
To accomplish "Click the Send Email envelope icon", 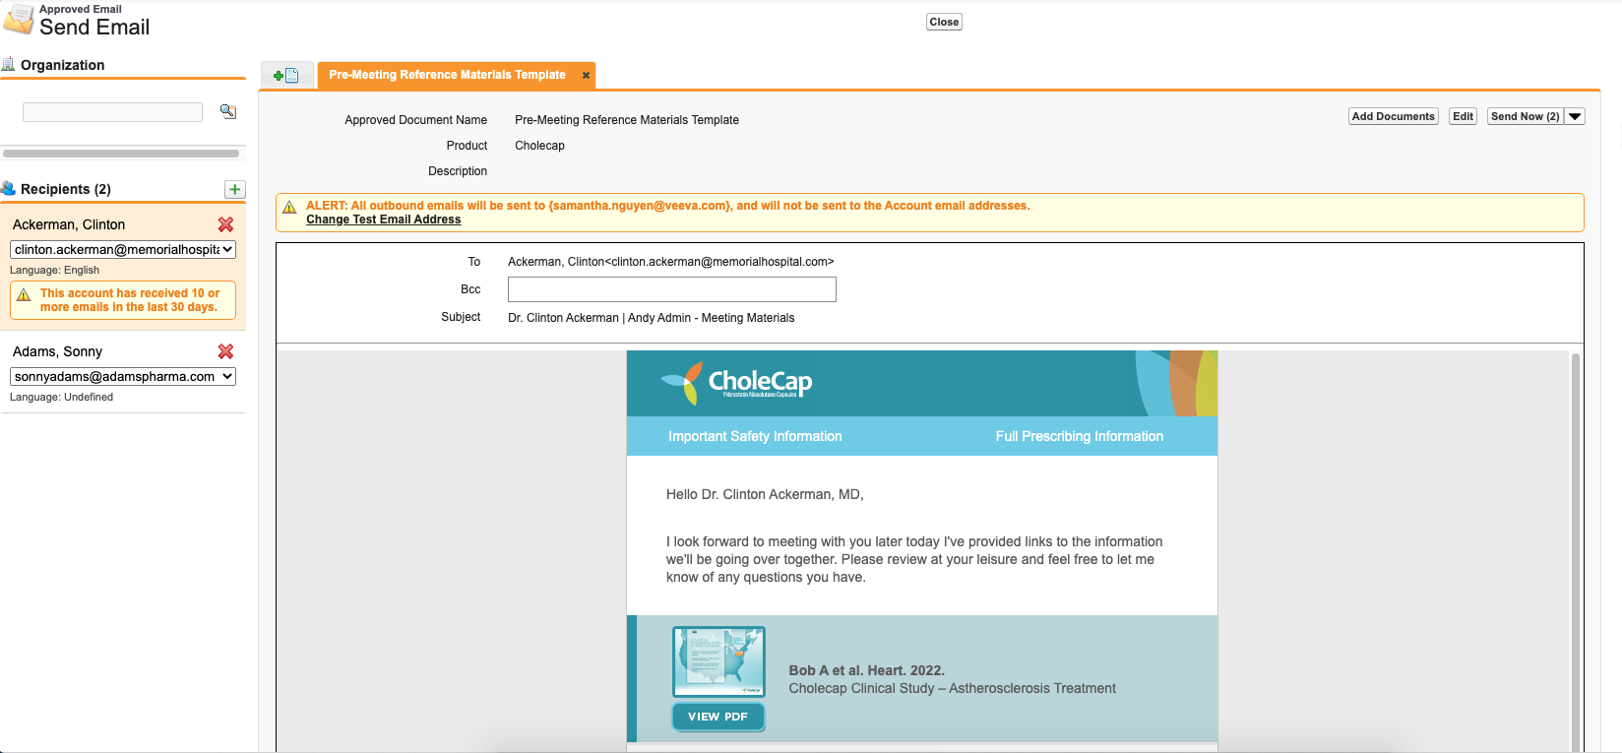I will coord(19,20).
